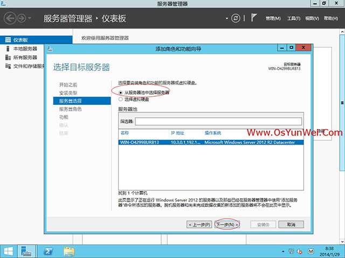
Task: Choose 选择虚拟硬盘 radio button
Action: tap(120, 99)
